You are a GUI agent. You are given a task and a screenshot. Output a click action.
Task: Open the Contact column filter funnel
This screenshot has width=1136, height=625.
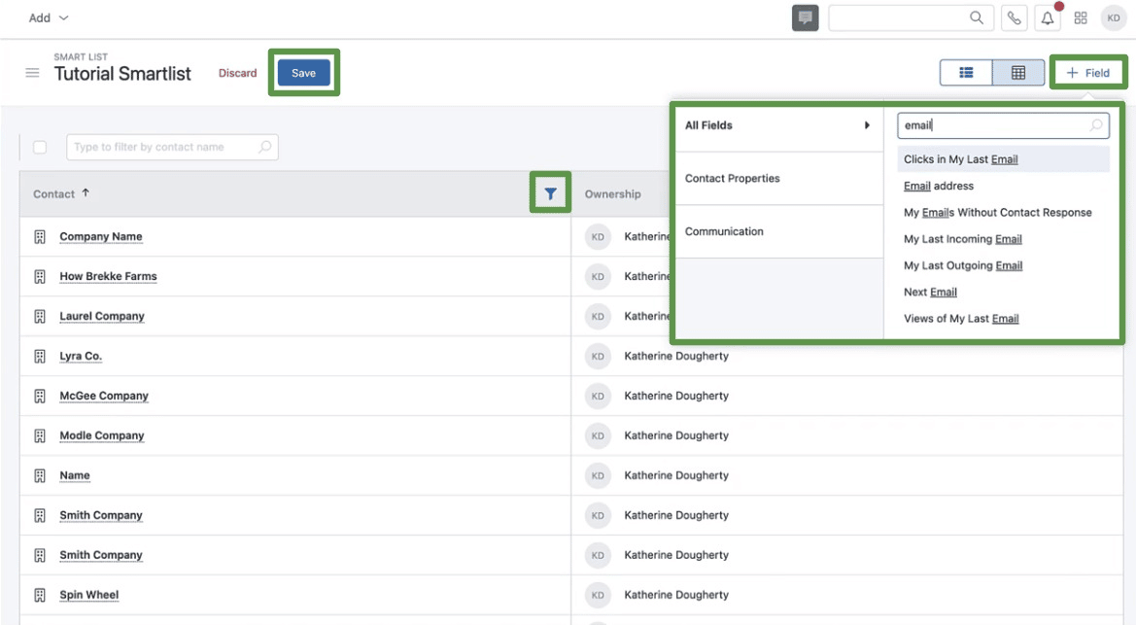(551, 193)
